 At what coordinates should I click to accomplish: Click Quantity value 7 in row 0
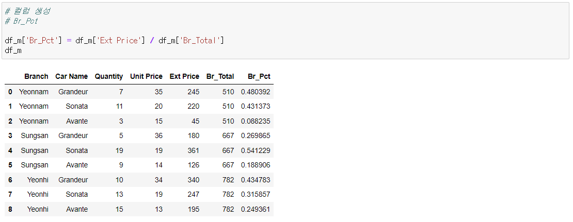pos(121,92)
